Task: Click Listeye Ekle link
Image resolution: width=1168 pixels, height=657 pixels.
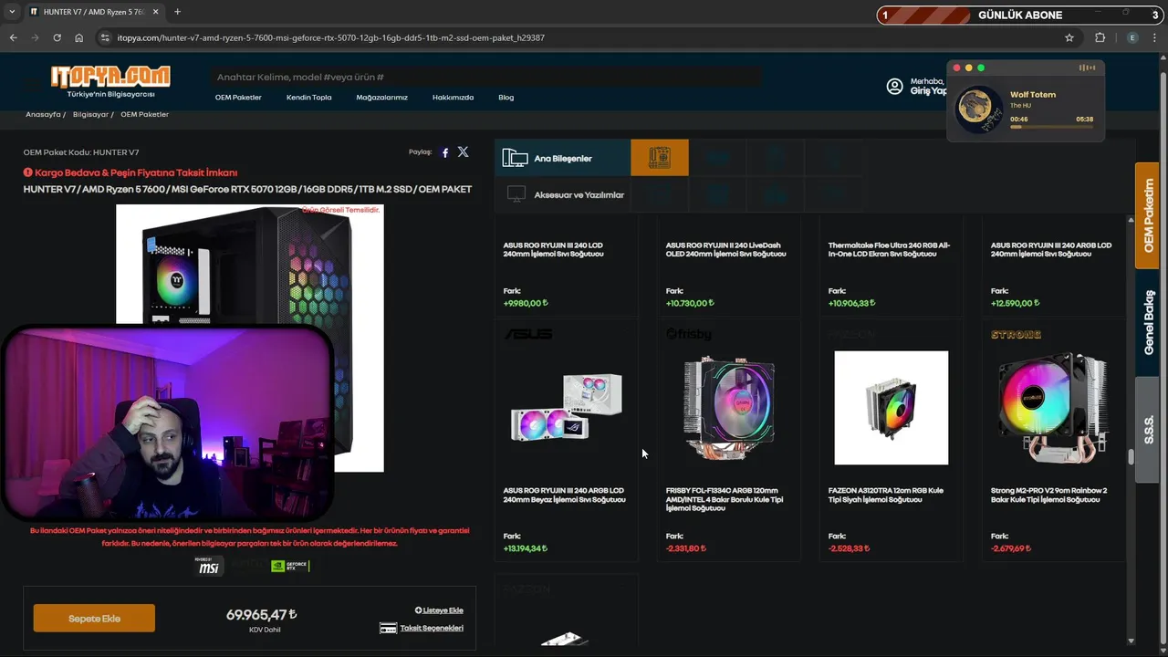Action: (439, 610)
